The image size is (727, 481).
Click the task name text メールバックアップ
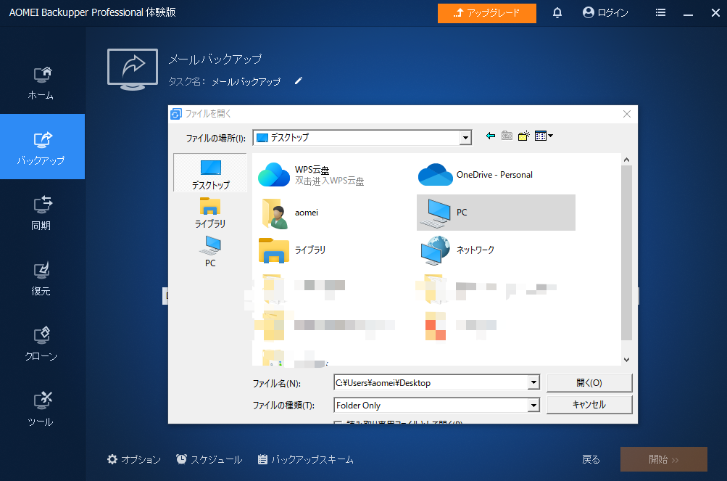coord(246,82)
